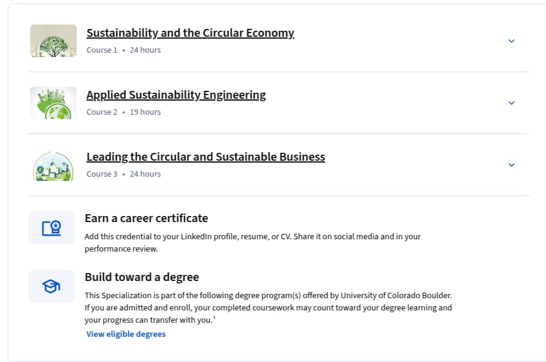Click the Earn a career certificate heading

click(146, 218)
